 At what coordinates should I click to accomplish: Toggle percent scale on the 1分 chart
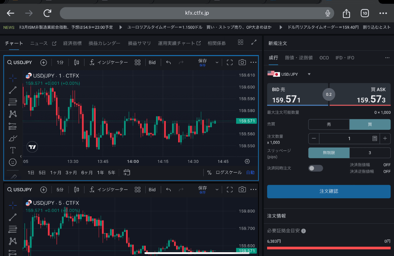(x=209, y=173)
